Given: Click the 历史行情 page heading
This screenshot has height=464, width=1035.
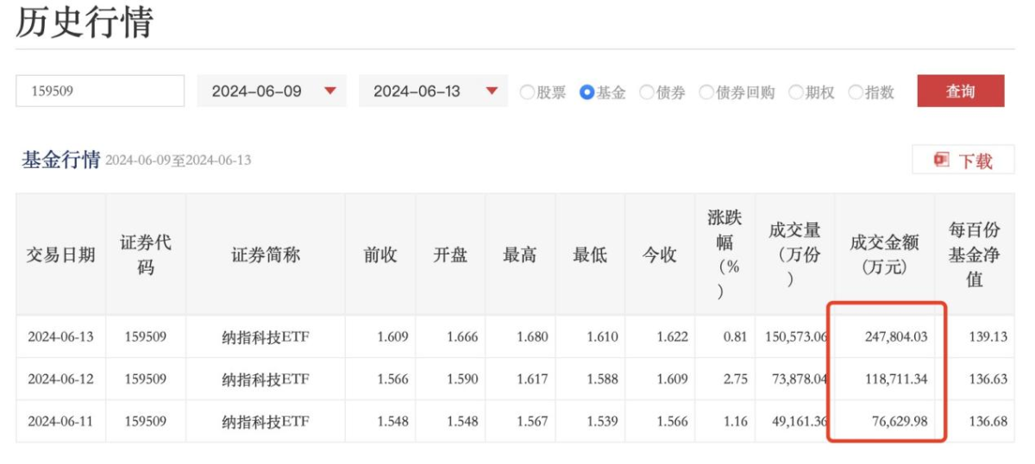Looking at the screenshot, I should pyautogui.click(x=85, y=22).
